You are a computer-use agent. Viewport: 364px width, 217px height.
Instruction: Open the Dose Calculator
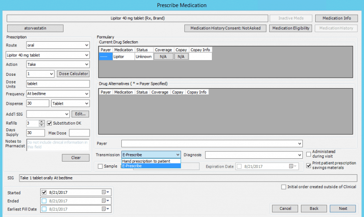[73, 74]
